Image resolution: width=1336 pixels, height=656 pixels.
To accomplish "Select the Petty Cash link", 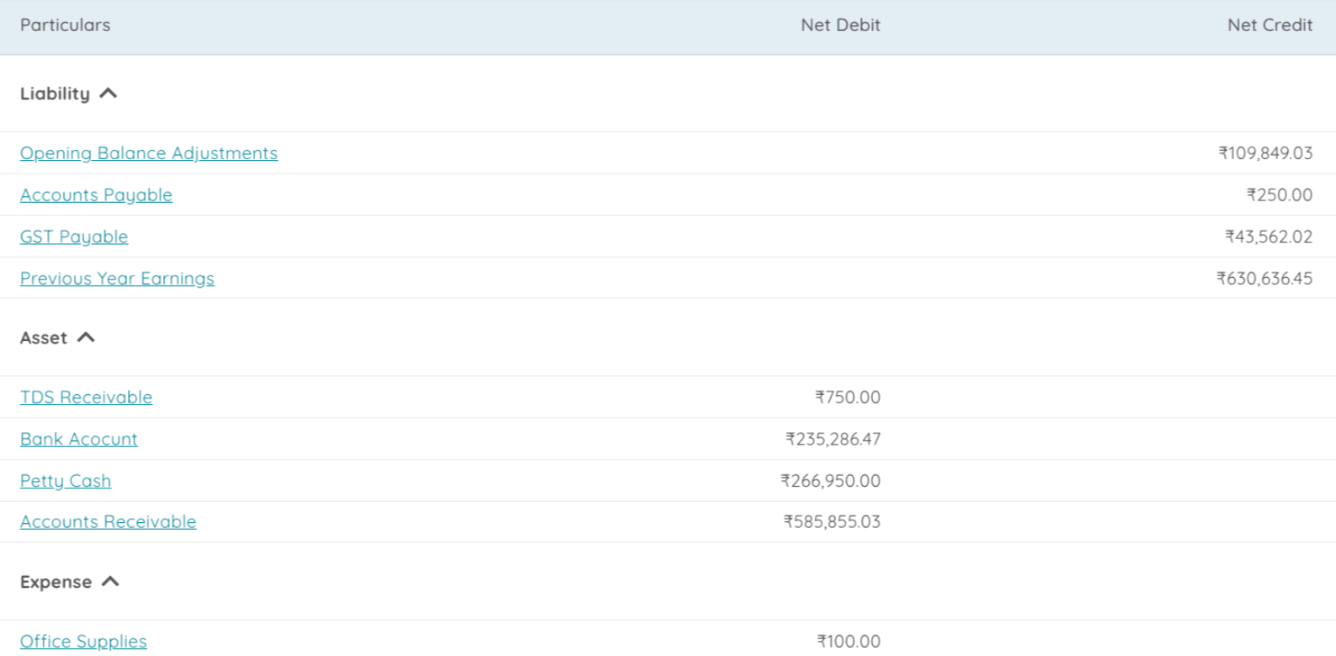I will click(x=66, y=481).
